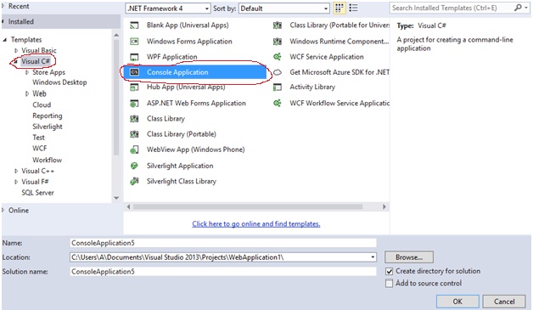Expand the Recent section
This screenshot has width=533, height=310.
click(x=3, y=6)
